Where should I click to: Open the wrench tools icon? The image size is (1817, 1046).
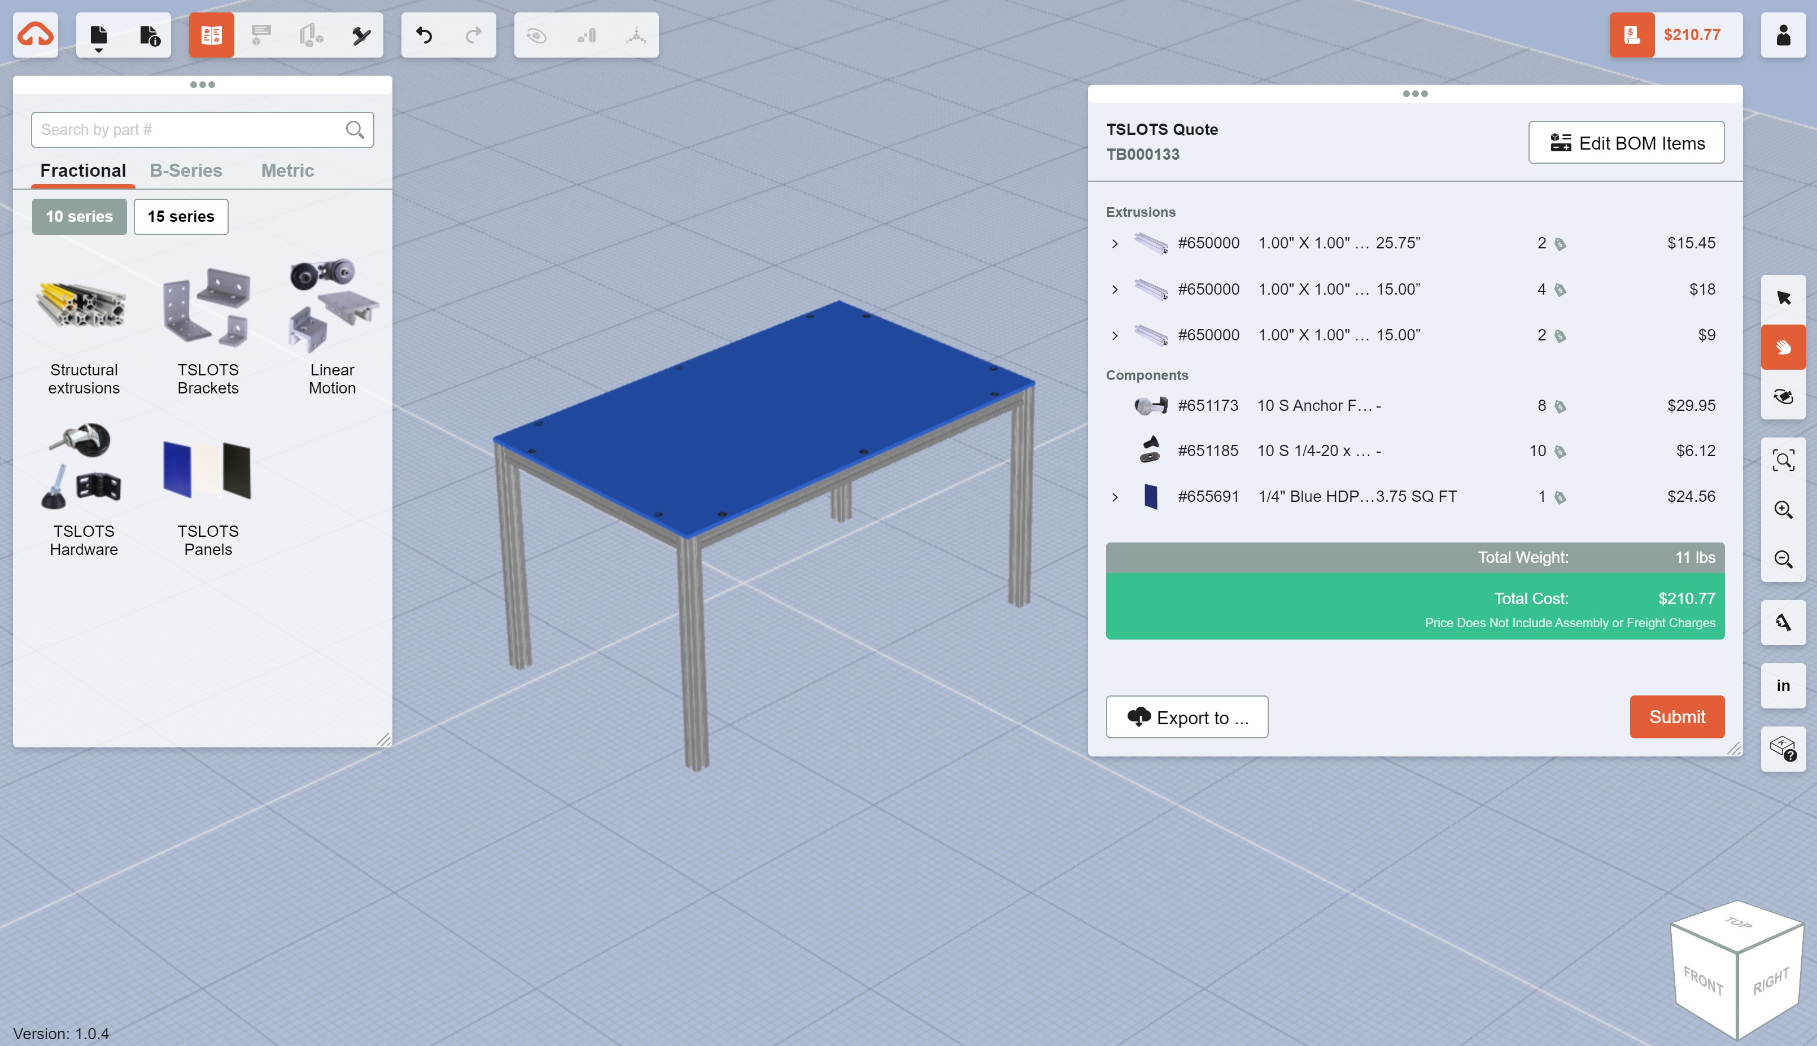click(x=361, y=35)
